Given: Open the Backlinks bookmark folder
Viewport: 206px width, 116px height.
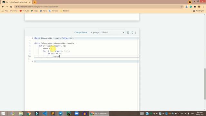Looking at the screenshot, I should click(65, 11).
